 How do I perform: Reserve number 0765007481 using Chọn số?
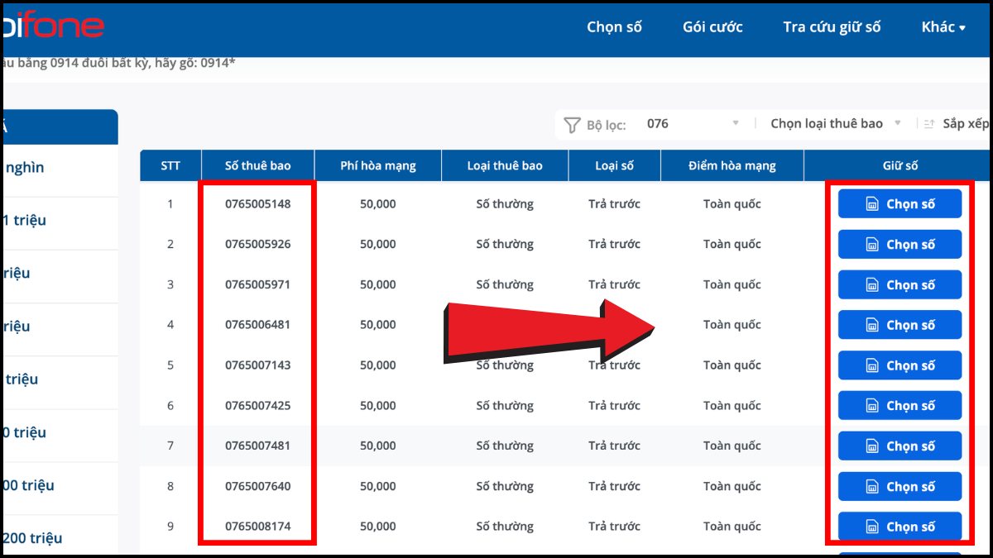pyautogui.click(x=899, y=446)
